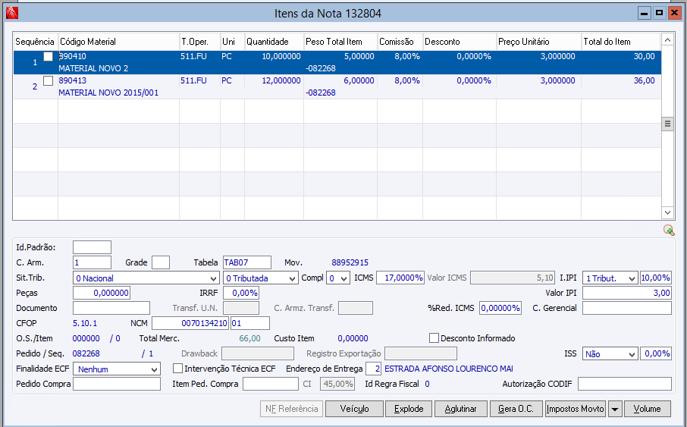Check the box for item 890413
Viewport: 687px width, 427px height.
click(x=49, y=80)
